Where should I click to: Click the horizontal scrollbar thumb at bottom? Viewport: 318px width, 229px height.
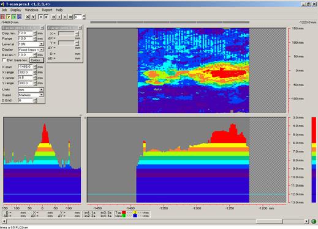point(270,221)
